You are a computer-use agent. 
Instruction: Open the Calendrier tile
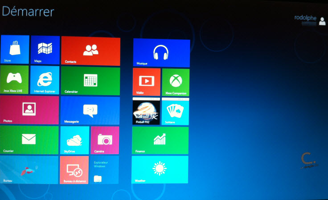90,81
